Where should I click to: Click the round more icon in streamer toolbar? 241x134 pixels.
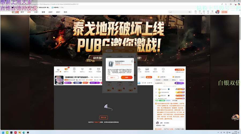[163, 69]
